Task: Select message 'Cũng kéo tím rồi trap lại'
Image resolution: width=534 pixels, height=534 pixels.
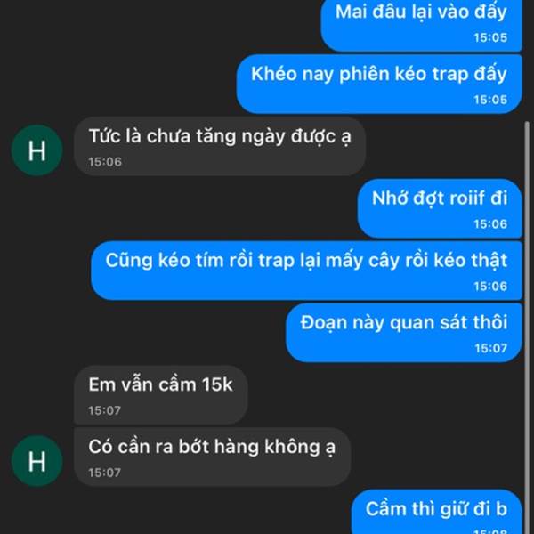Action: pos(306,271)
